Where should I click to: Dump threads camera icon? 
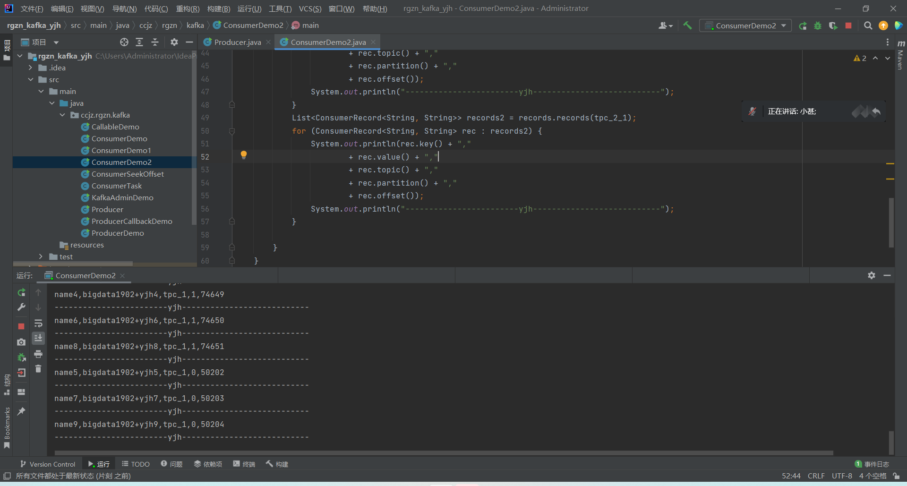(21, 342)
